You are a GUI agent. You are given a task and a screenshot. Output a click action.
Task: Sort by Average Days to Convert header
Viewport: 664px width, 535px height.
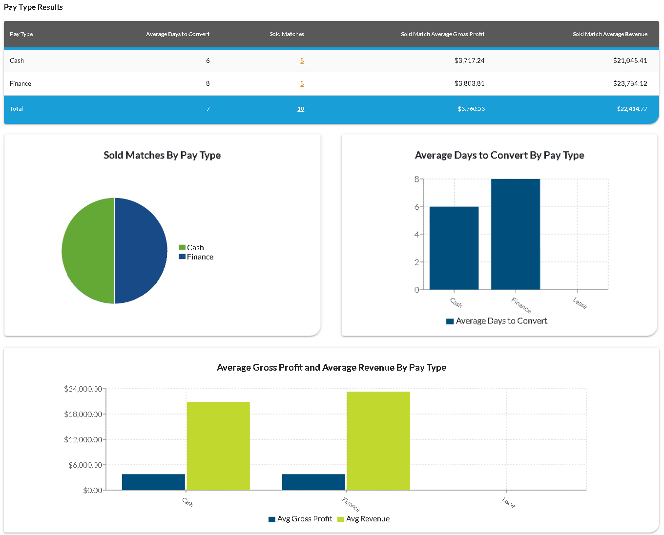point(178,34)
